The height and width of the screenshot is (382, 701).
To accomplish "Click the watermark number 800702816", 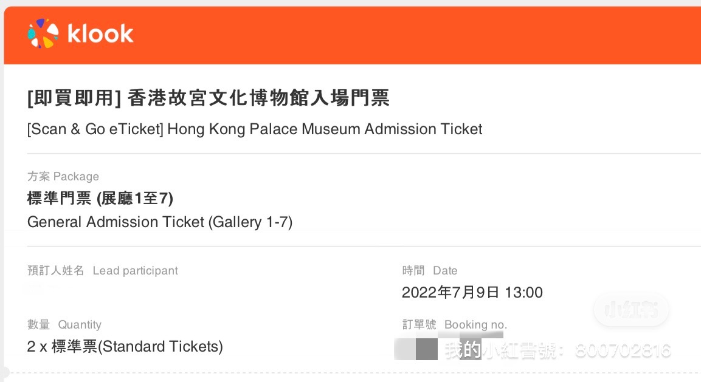I will pos(623,350).
